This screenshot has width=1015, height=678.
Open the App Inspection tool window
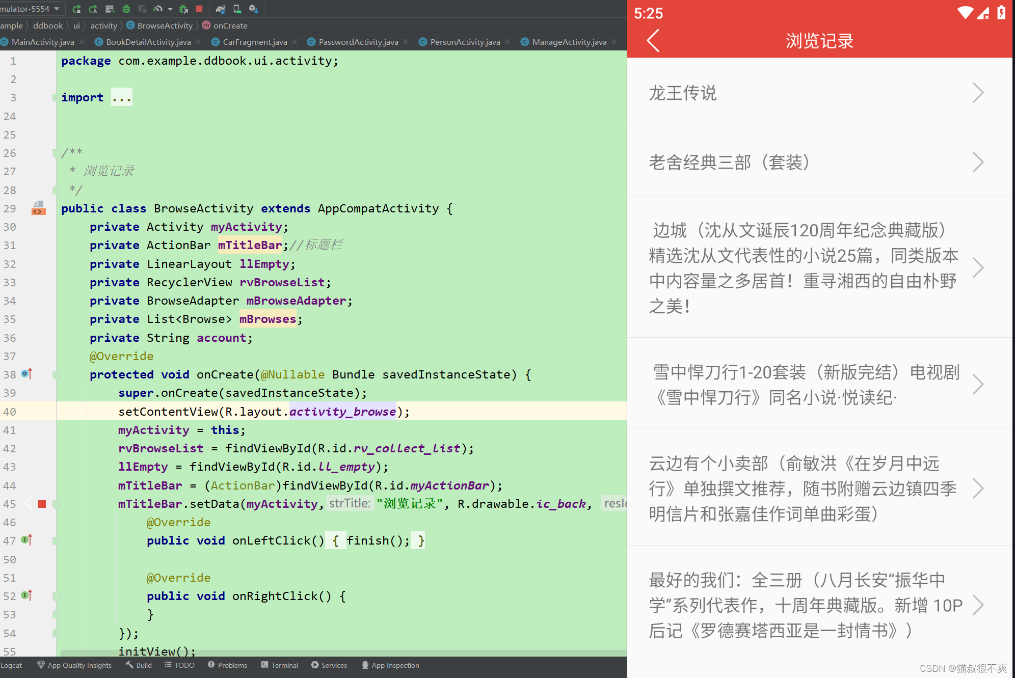coord(390,665)
